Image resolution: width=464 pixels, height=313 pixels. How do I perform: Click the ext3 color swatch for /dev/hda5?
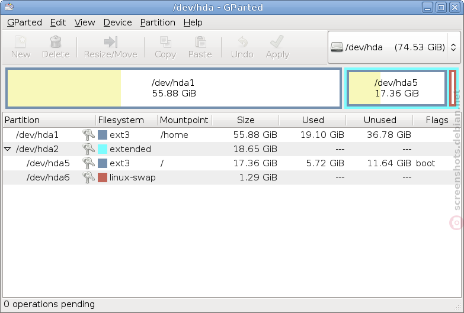pos(103,163)
